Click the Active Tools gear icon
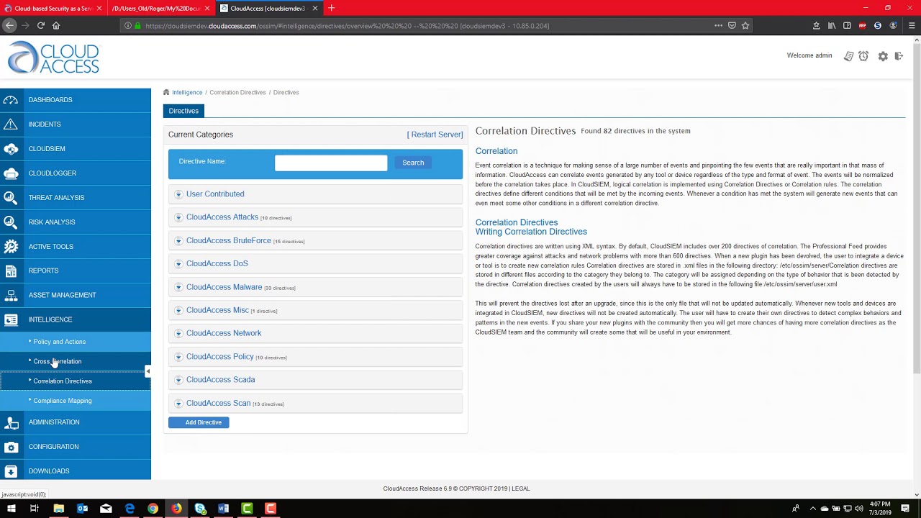Image resolution: width=921 pixels, height=518 pixels. [11, 247]
